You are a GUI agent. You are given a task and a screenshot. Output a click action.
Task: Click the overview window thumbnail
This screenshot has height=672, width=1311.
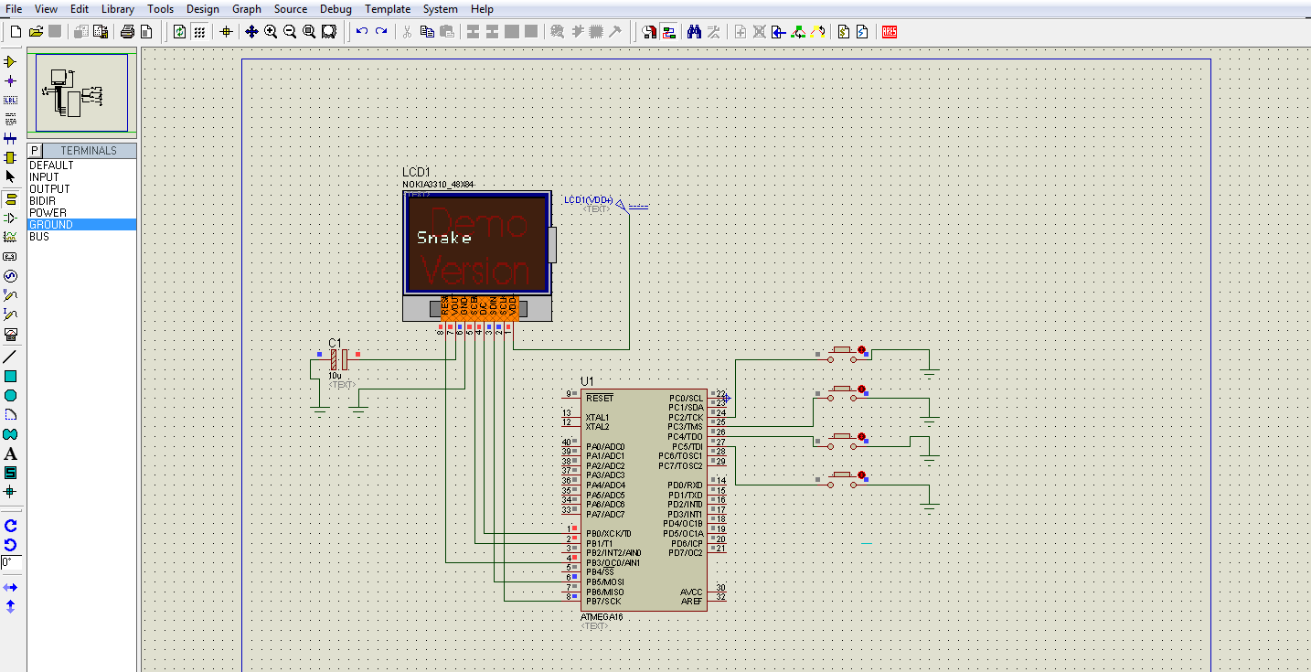82,93
